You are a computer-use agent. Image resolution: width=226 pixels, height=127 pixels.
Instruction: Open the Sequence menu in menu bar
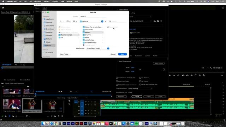point(38,1)
